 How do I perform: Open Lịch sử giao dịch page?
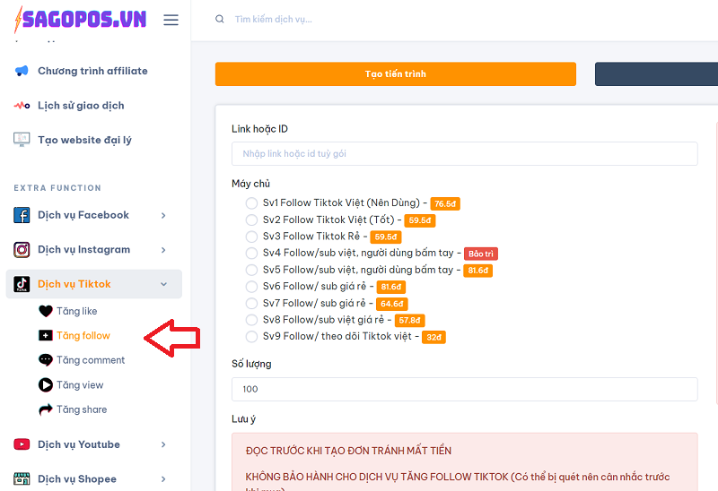tap(81, 106)
